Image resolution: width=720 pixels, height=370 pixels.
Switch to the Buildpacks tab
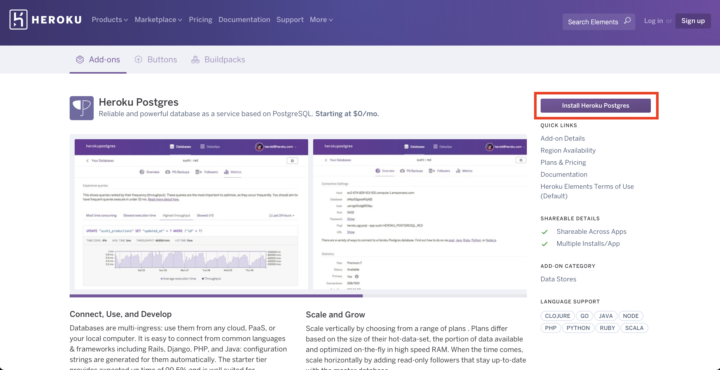pos(224,60)
